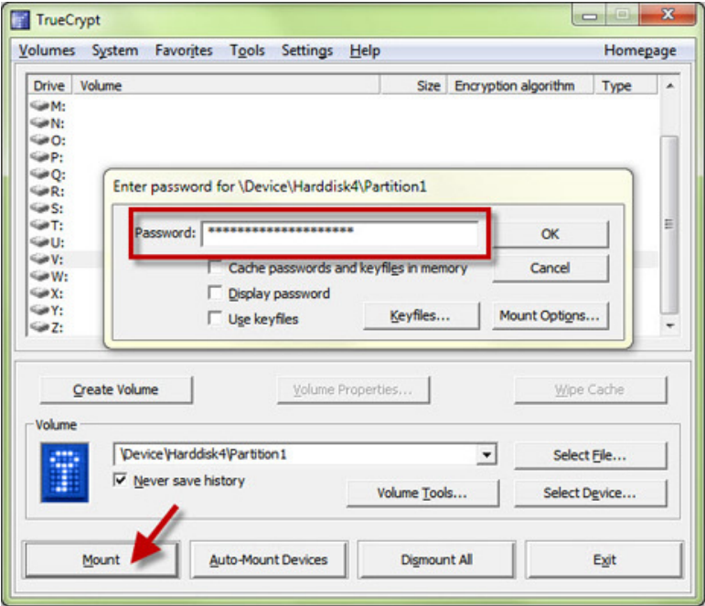This screenshot has width=705, height=606.
Task: Click the Volume column header
Action: coord(226,85)
